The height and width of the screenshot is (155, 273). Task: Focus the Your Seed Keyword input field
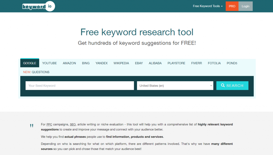80,85
